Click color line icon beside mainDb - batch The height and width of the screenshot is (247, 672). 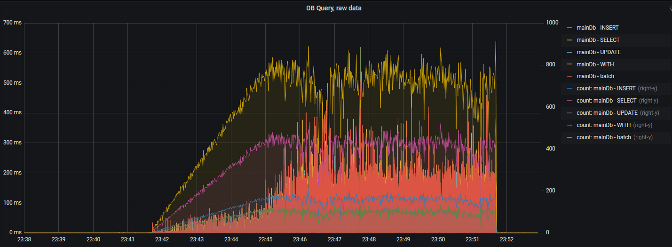(x=569, y=76)
